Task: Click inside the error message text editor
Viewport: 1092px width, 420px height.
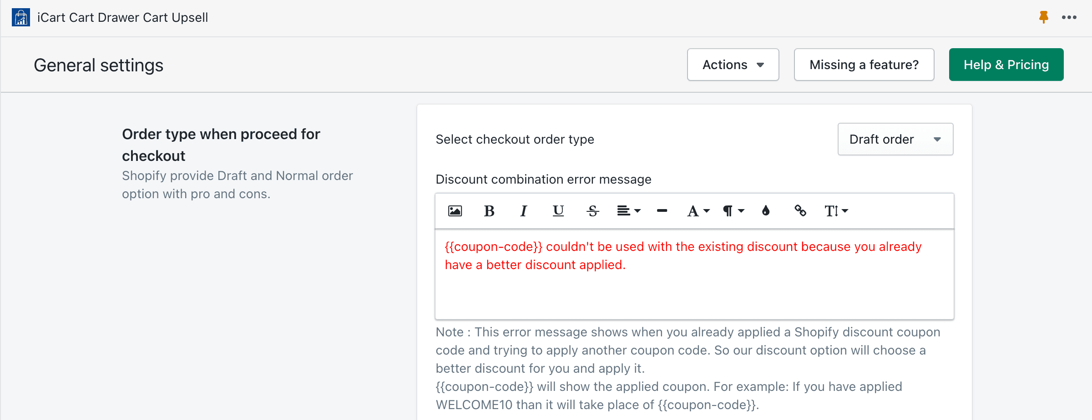Action: pos(694,274)
